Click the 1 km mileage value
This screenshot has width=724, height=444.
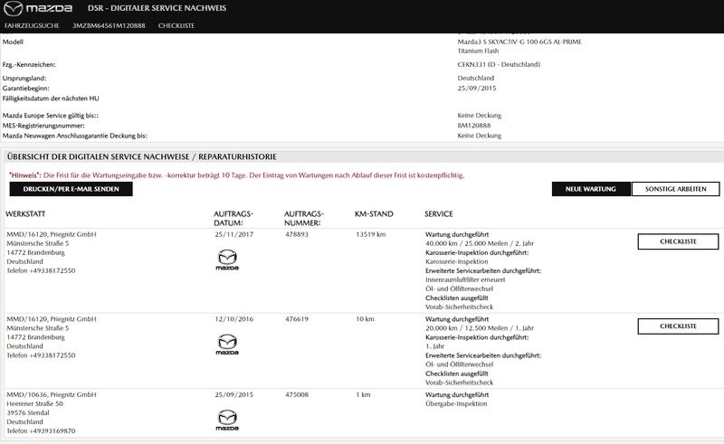pyautogui.click(x=363, y=395)
